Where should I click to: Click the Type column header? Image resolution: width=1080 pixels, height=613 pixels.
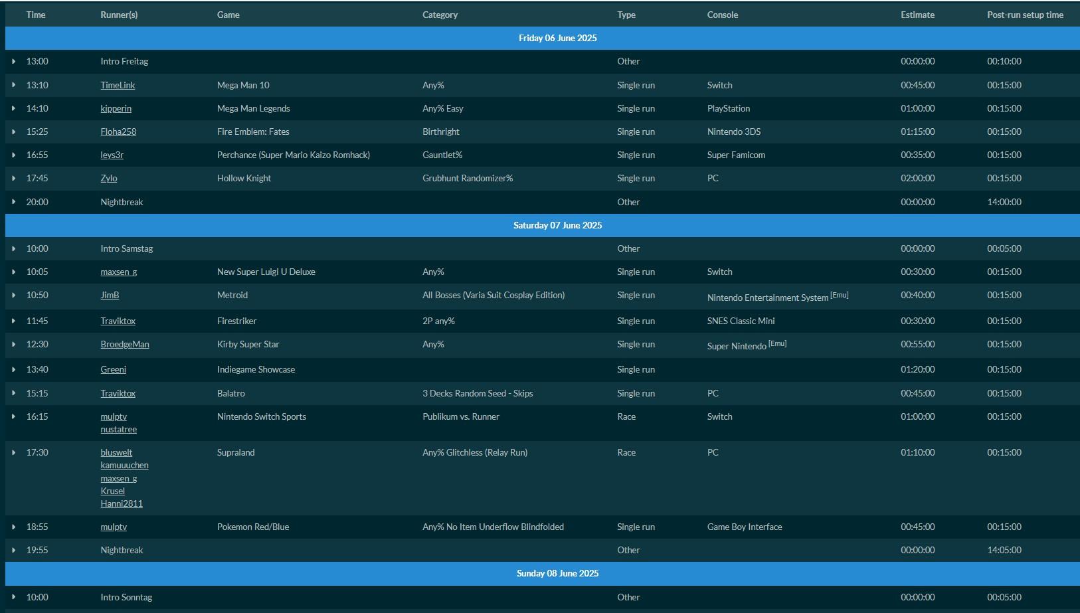tap(626, 15)
